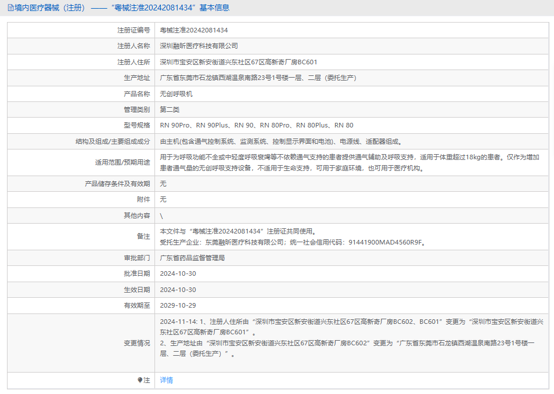Image resolution: width=554 pixels, height=394 pixels.
Task: Click the registrant address value ending with BC601
Action: (x=238, y=62)
